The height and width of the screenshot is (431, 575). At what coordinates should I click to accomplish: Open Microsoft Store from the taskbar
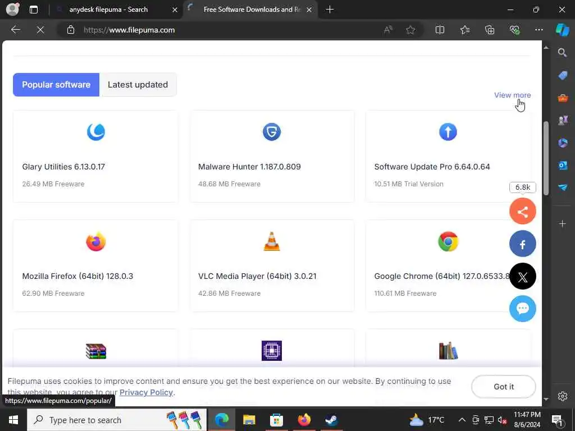tap(276, 420)
